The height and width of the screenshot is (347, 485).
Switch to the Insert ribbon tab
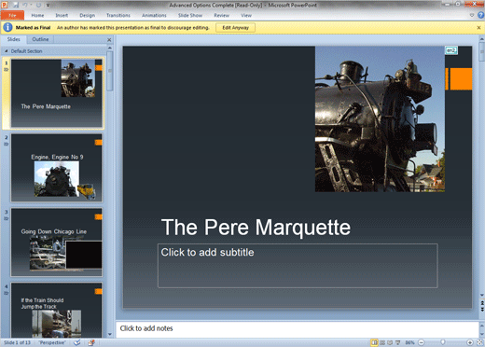click(62, 15)
